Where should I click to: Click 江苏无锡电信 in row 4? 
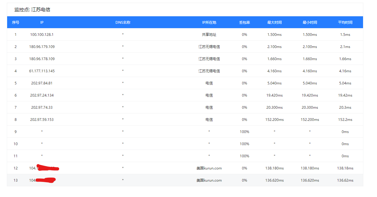pos(209,71)
